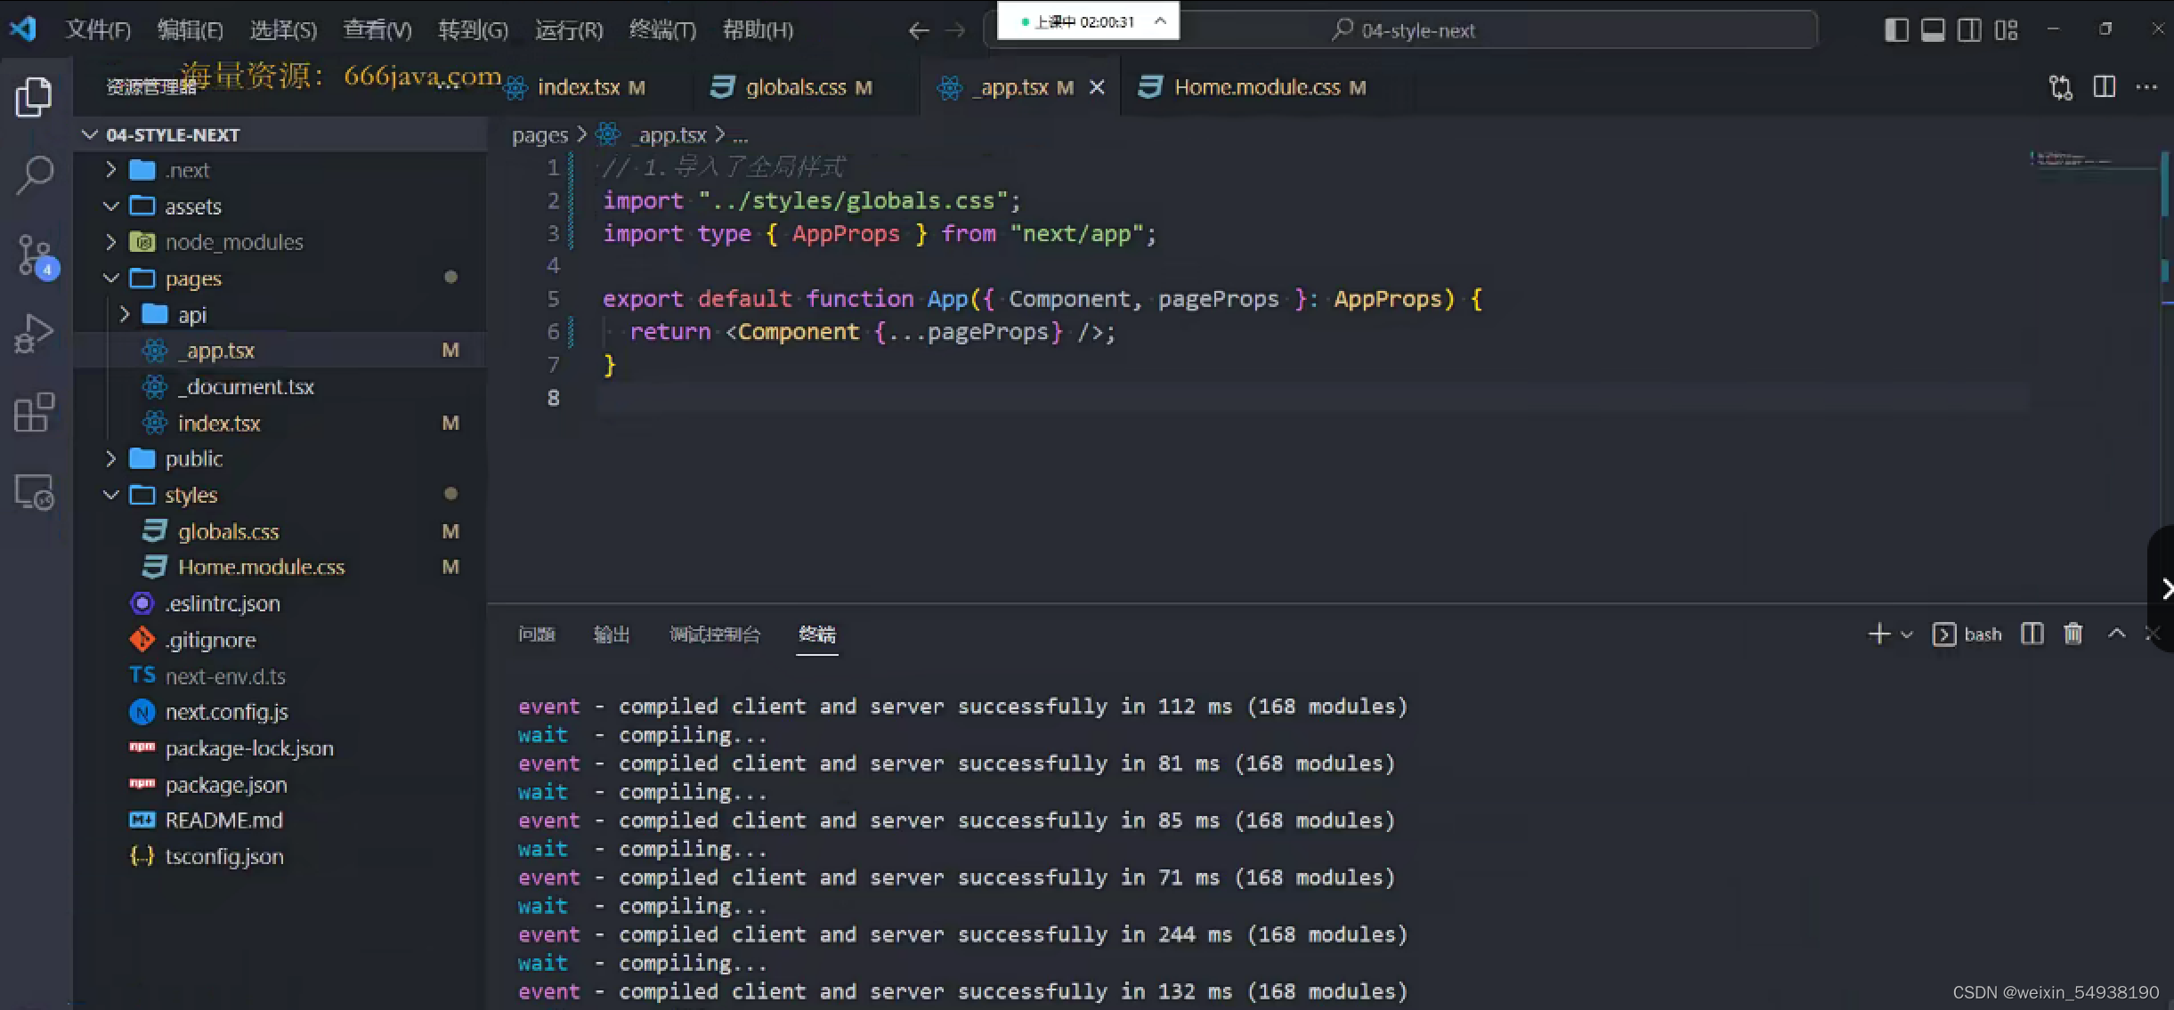Screen dimensions: 2174x1010
Task: Open the 帮助(H) menu
Action: (758, 30)
